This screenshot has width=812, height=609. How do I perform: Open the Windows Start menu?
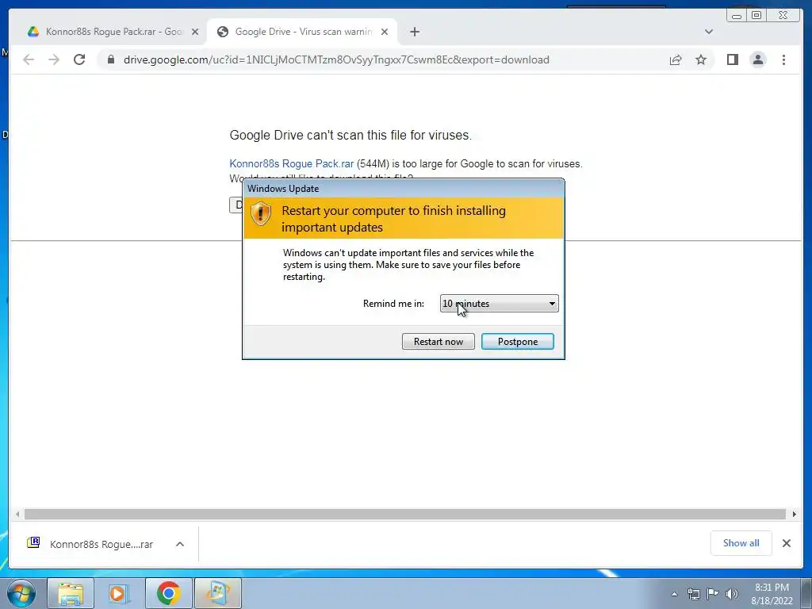pyautogui.click(x=21, y=593)
